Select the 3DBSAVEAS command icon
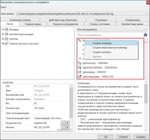Viewport: 150px width, 140px height. pos(79,68)
